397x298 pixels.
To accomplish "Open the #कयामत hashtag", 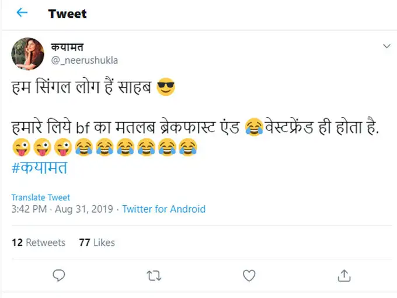I will [x=39, y=167].
